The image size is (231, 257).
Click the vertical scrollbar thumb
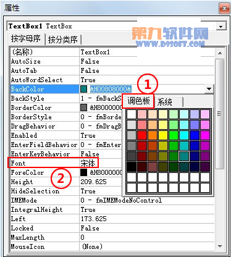[x=220, y=114]
